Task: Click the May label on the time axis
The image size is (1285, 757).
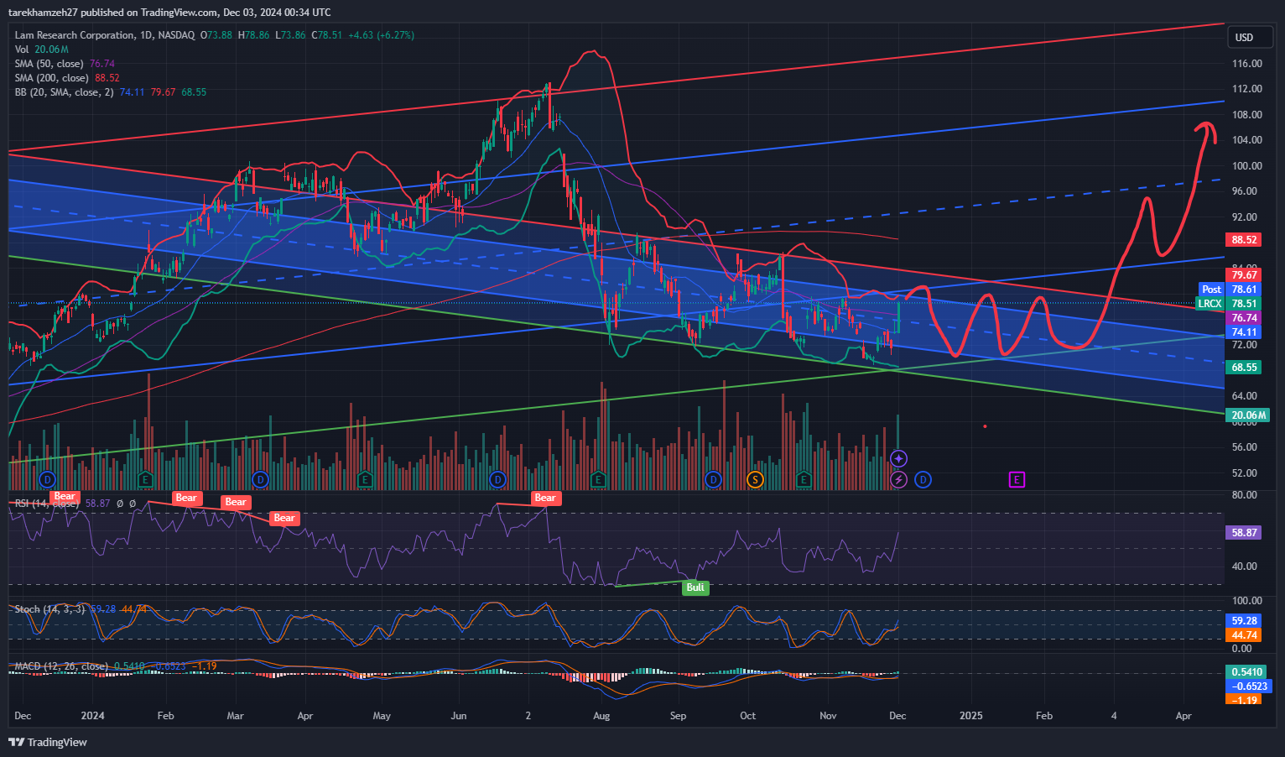Action: [382, 716]
